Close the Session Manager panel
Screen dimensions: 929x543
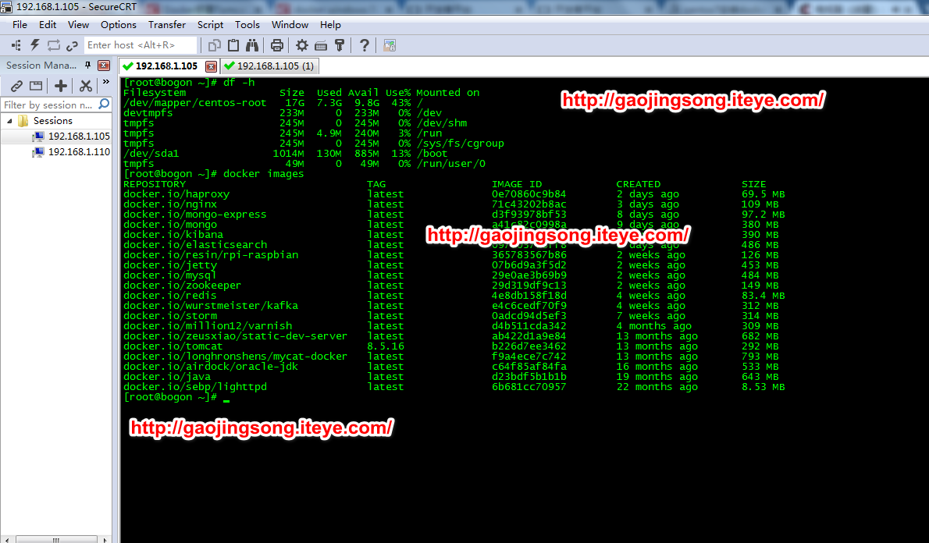coord(104,65)
